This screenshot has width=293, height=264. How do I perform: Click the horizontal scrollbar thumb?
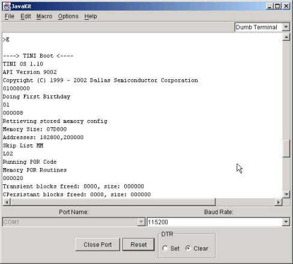113,202
